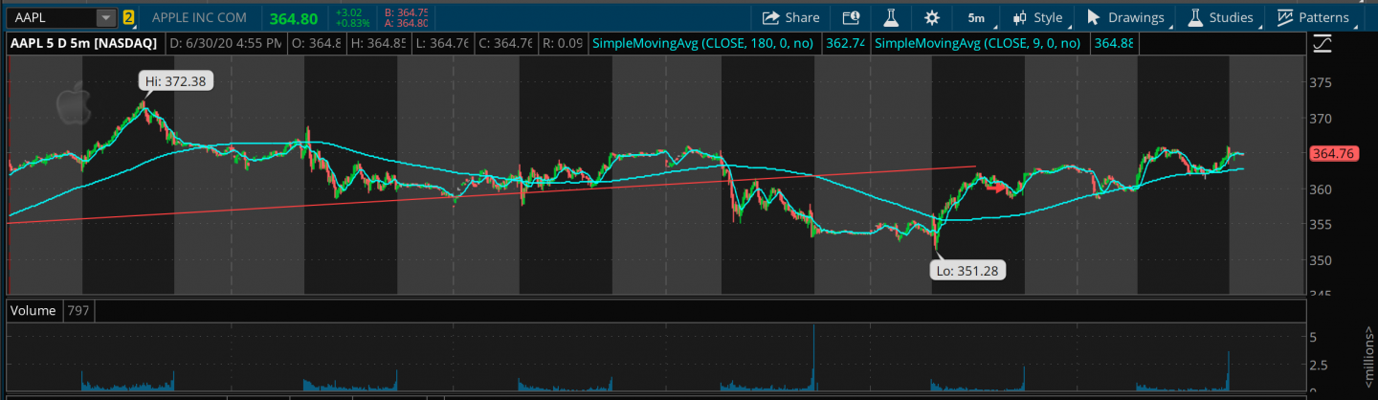Select SimpleMovingAvg (CLOSE, 9, 0, no) study label
Image resolution: width=1378 pixels, height=400 pixels.
click(979, 43)
